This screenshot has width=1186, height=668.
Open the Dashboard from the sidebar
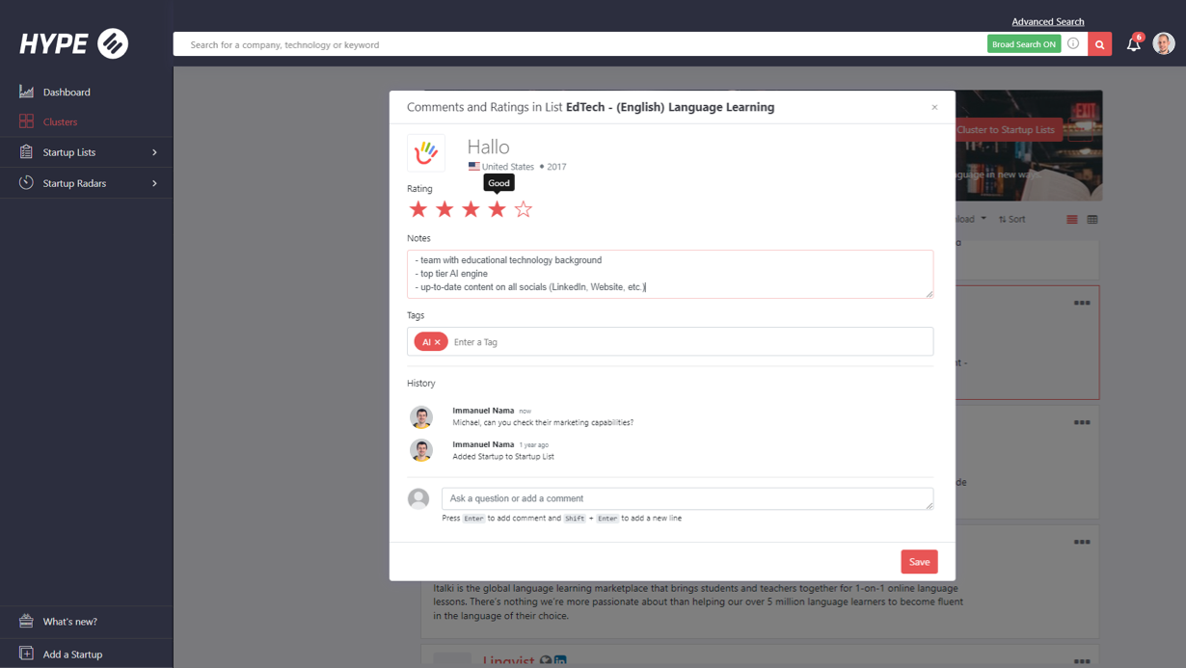coord(64,92)
